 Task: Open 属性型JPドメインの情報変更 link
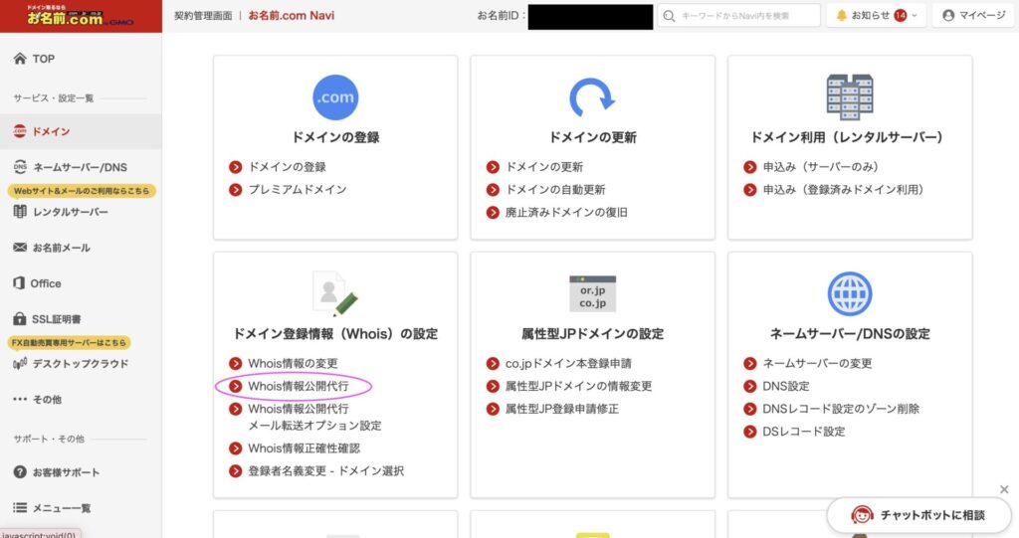pos(579,386)
